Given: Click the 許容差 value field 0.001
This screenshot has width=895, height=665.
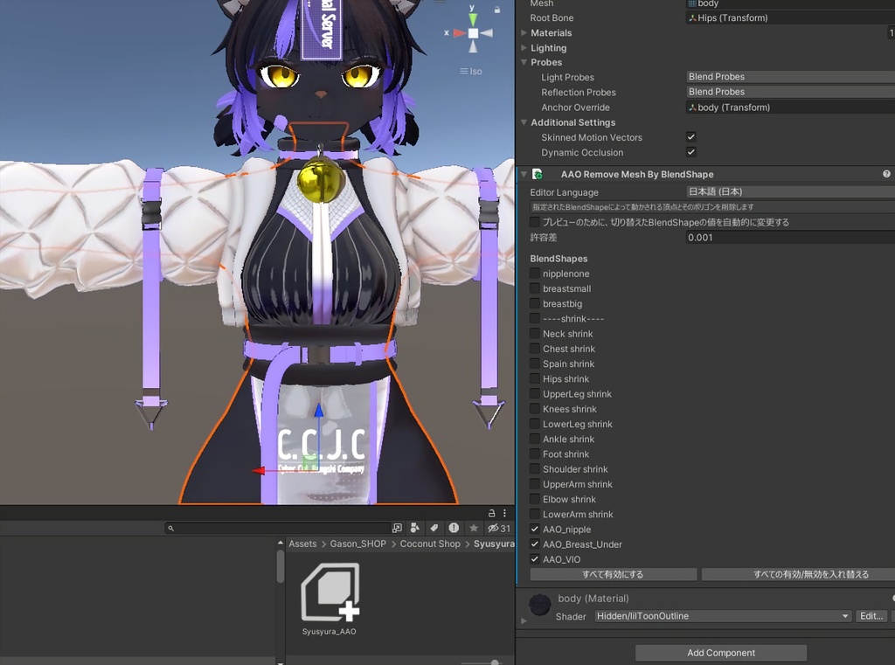Looking at the screenshot, I should click(x=790, y=238).
